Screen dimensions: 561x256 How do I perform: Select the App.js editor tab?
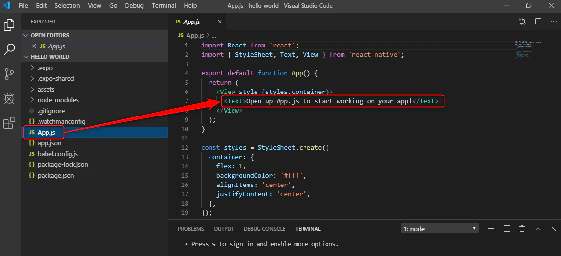[197, 22]
